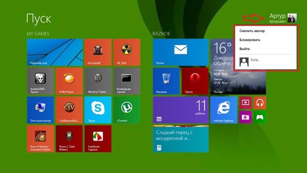307x173 pixels.
Task: Click the Пуск title text
Action: click(x=39, y=19)
